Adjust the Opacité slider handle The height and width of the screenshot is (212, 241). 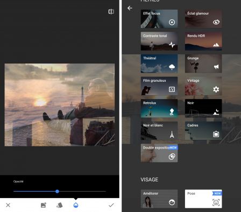tap(57, 192)
